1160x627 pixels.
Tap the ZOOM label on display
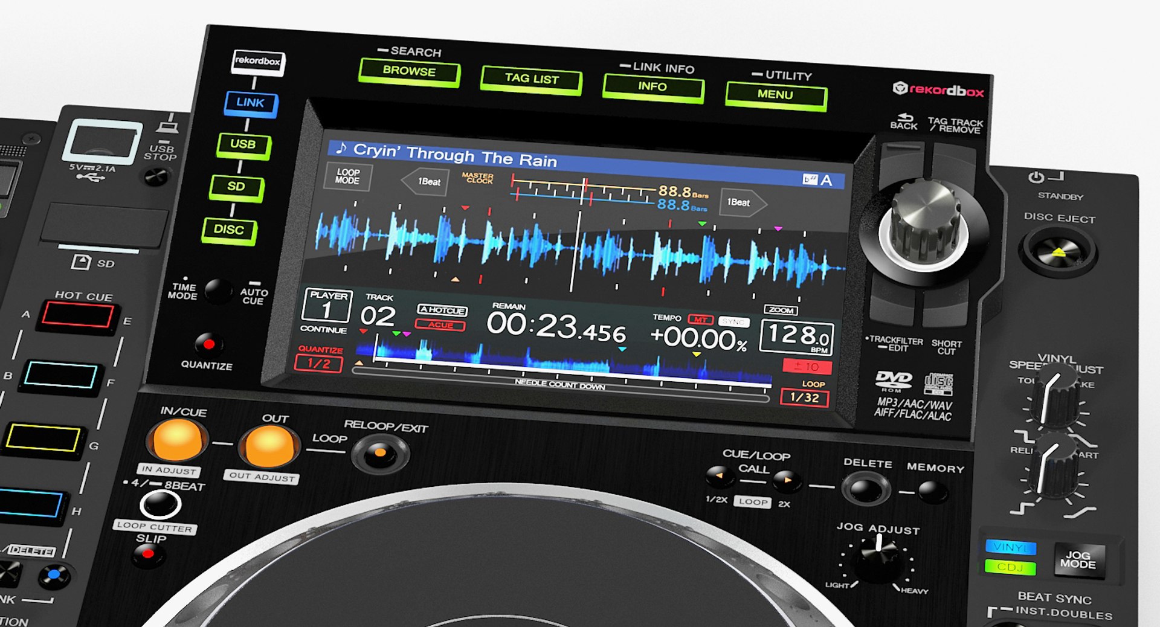[781, 310]
